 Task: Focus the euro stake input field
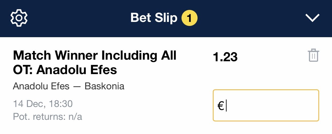coord(266,105)
